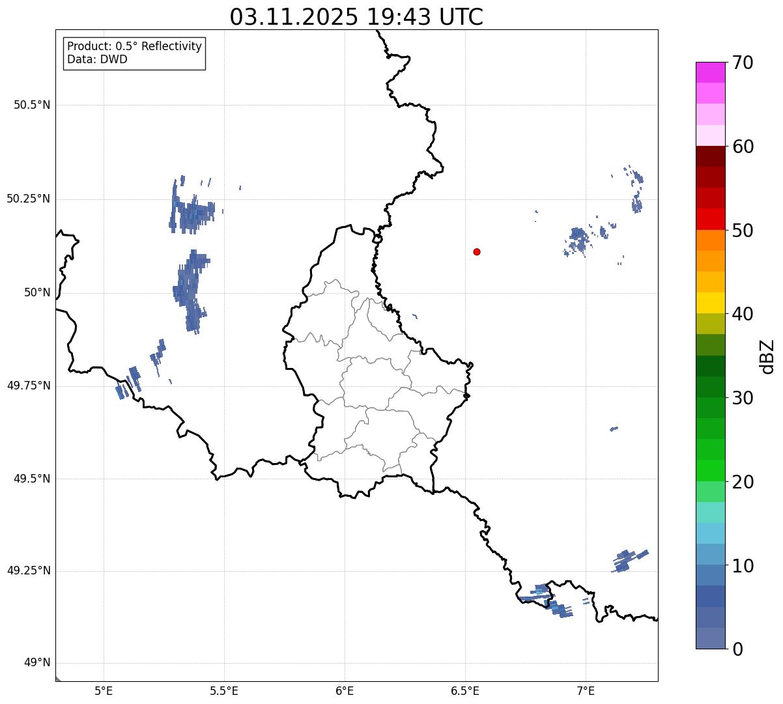Click the 'Data: DWD' text
This screenshot has height=704, width=783.
coord(97,59)
